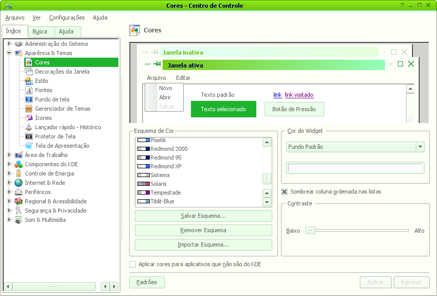This screenshot has height=296, width=437.
Task: Click the Decorações da Janela icon
Action: (29, 72)
